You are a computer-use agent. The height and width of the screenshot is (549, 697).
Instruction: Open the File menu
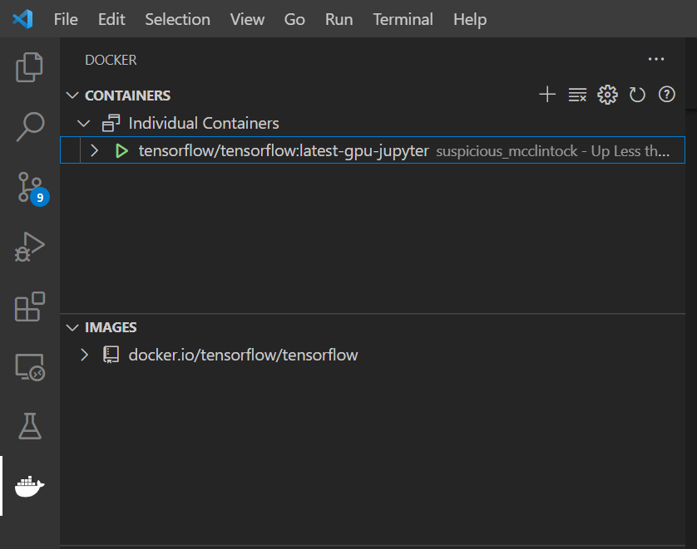[x=66, y=20]
